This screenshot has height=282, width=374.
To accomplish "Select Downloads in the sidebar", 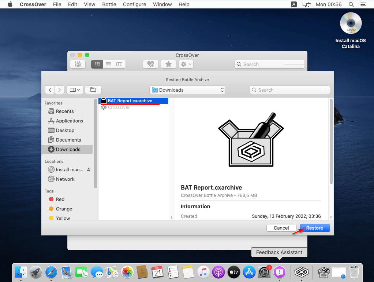I will pos(67,149).
